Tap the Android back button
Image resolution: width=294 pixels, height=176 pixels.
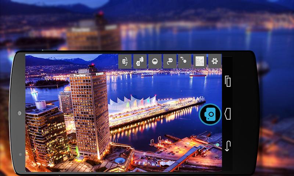[227, 146]
